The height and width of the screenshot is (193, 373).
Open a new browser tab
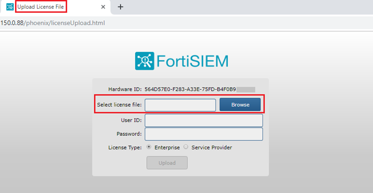(120, 7)
